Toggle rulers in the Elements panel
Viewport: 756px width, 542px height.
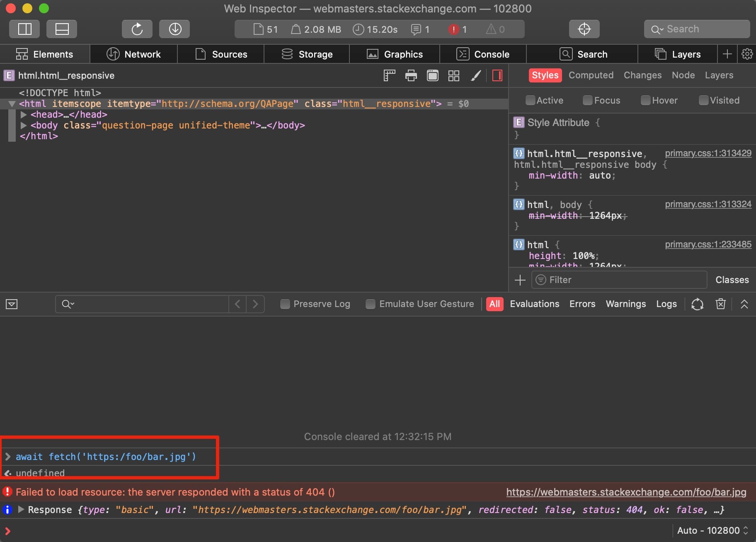389,75
